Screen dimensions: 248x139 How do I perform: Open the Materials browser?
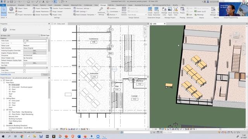pos(11,10)
